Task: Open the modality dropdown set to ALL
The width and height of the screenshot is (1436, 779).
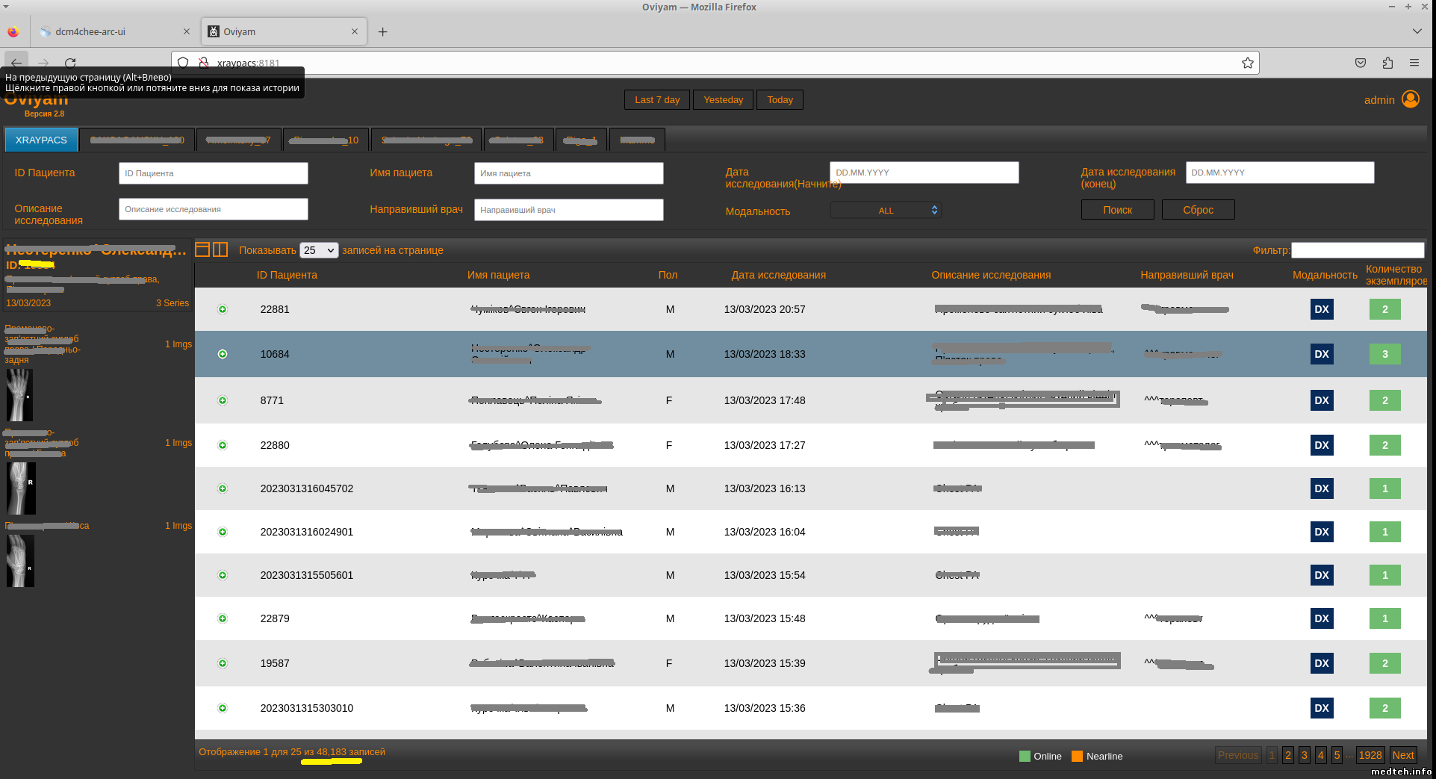Action: (x=886, y=211)
